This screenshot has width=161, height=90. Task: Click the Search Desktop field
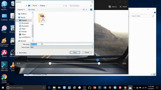coord(80,6)
